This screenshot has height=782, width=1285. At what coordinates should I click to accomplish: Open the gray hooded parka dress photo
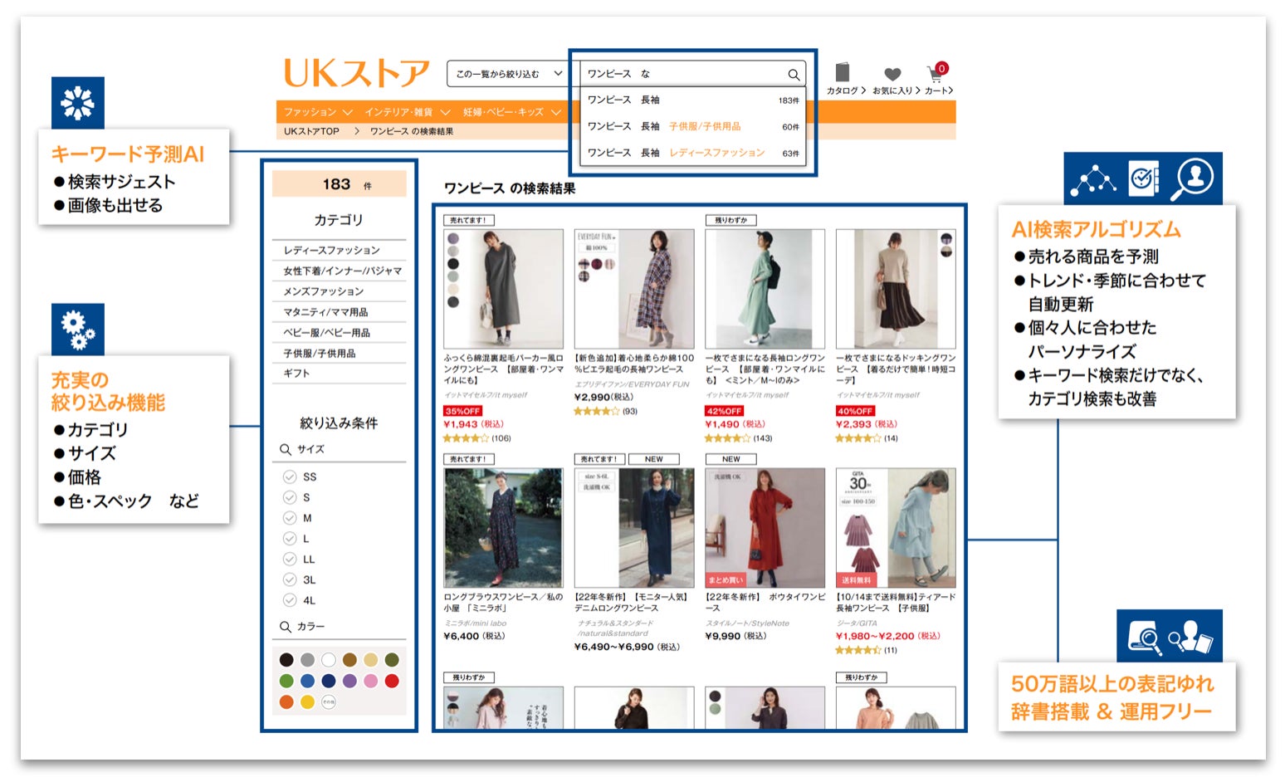pyautogui.click(x=504, y=289)
